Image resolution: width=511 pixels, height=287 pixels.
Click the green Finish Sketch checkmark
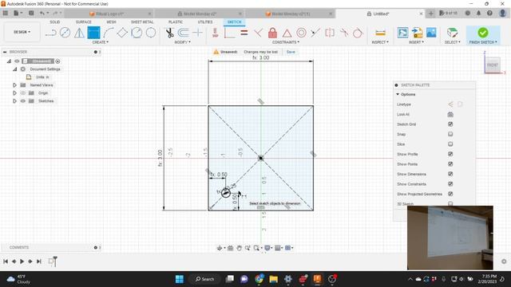tap(482, 33)
